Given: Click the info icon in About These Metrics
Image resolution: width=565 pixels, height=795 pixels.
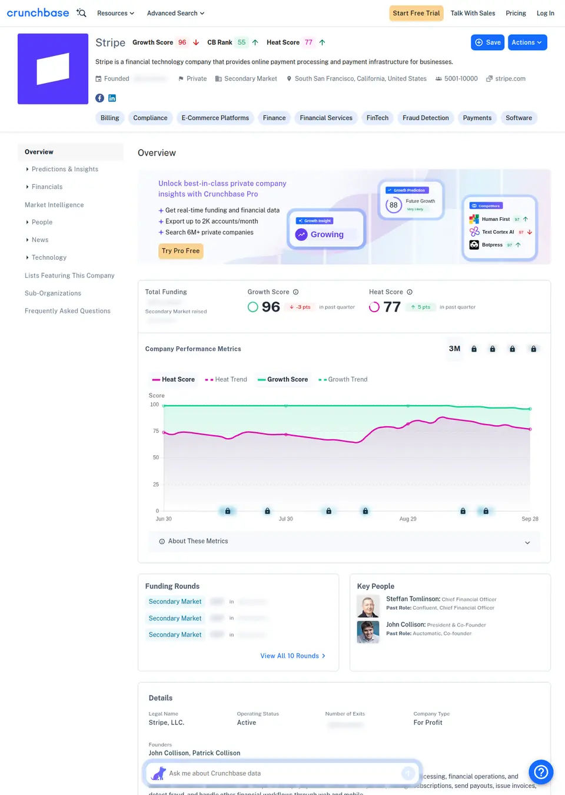Looking at the screenshot, I should 162,542.
